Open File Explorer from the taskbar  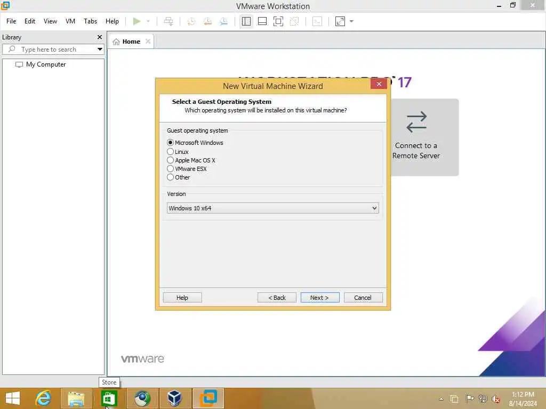(76, 398)
